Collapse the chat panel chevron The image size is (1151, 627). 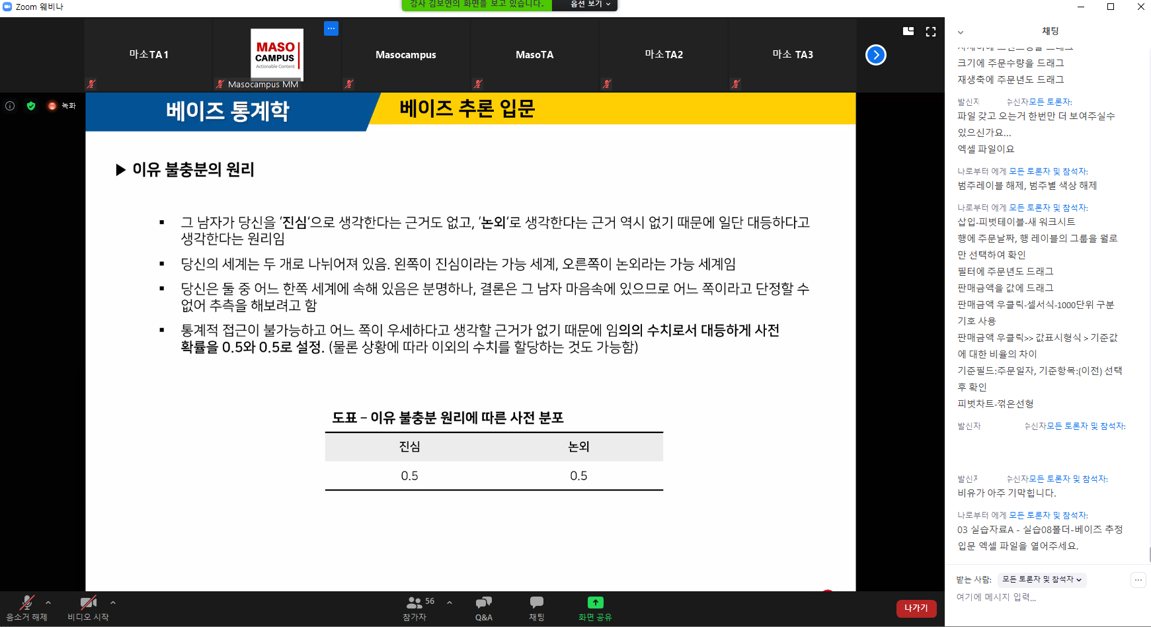coord(961,32)
